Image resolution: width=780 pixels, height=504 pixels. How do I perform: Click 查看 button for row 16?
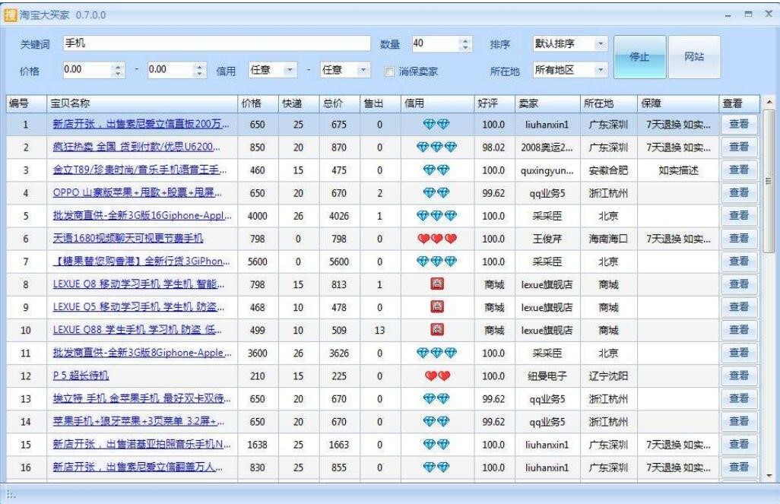click(x=739, y=468)
